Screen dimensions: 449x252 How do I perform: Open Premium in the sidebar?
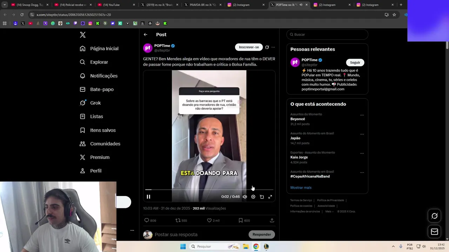click(x=95, y=157)
